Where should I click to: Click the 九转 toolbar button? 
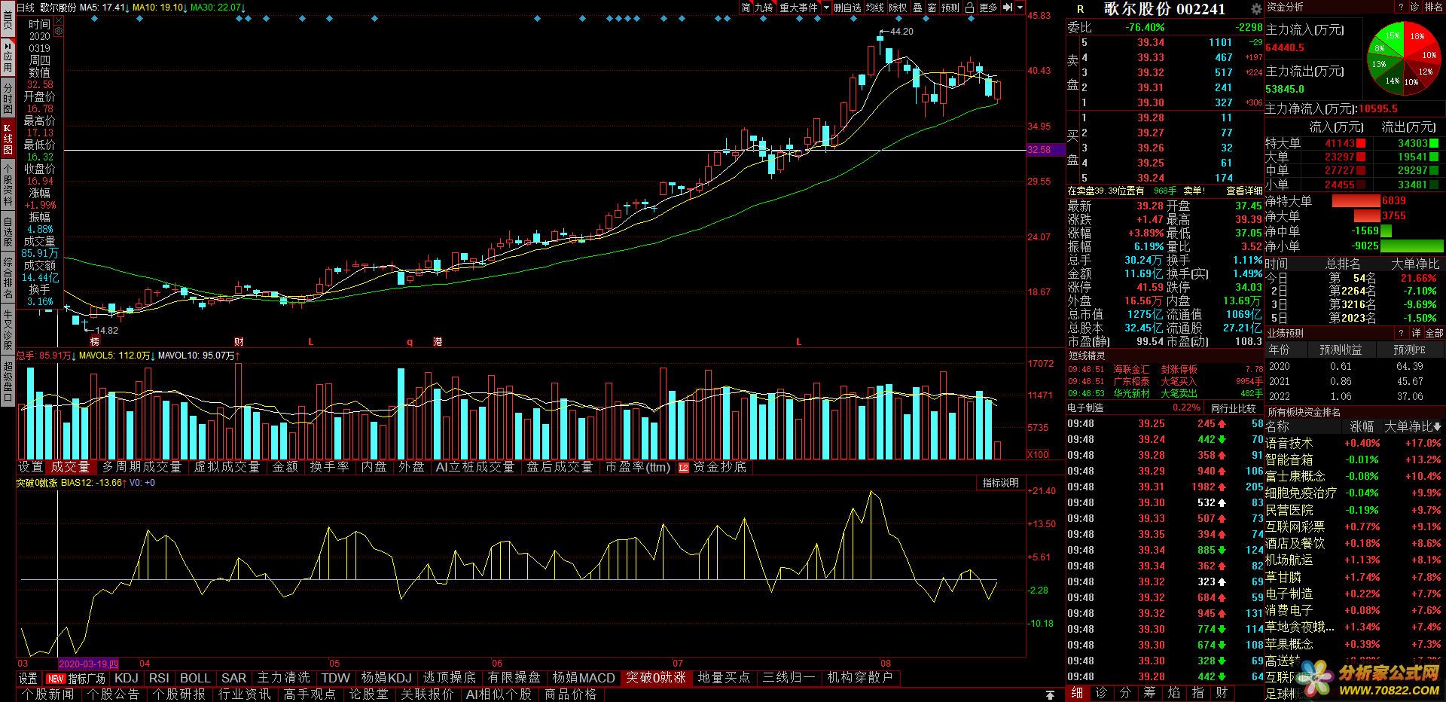[x=764, y=8]
